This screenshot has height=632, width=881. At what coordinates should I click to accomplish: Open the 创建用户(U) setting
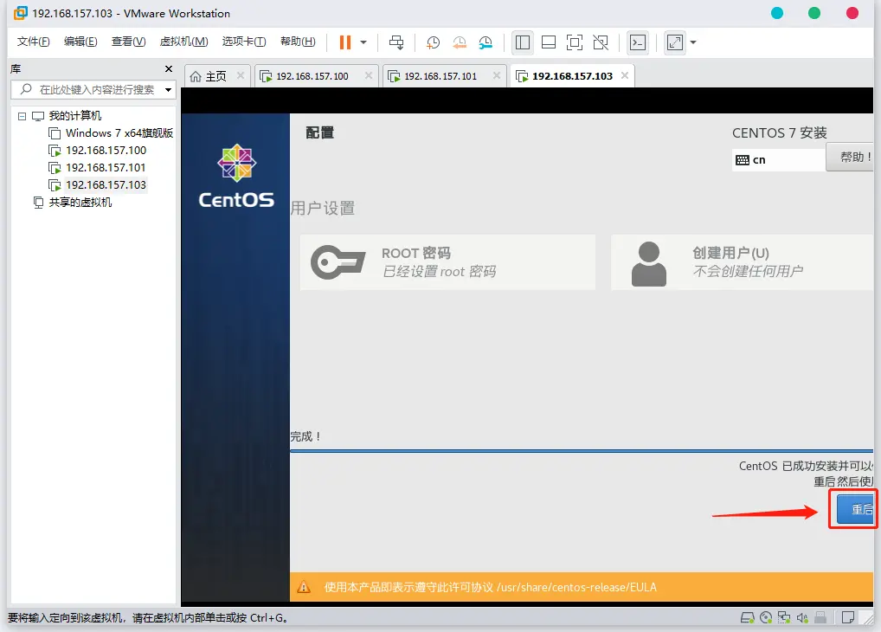pos(743,262)
